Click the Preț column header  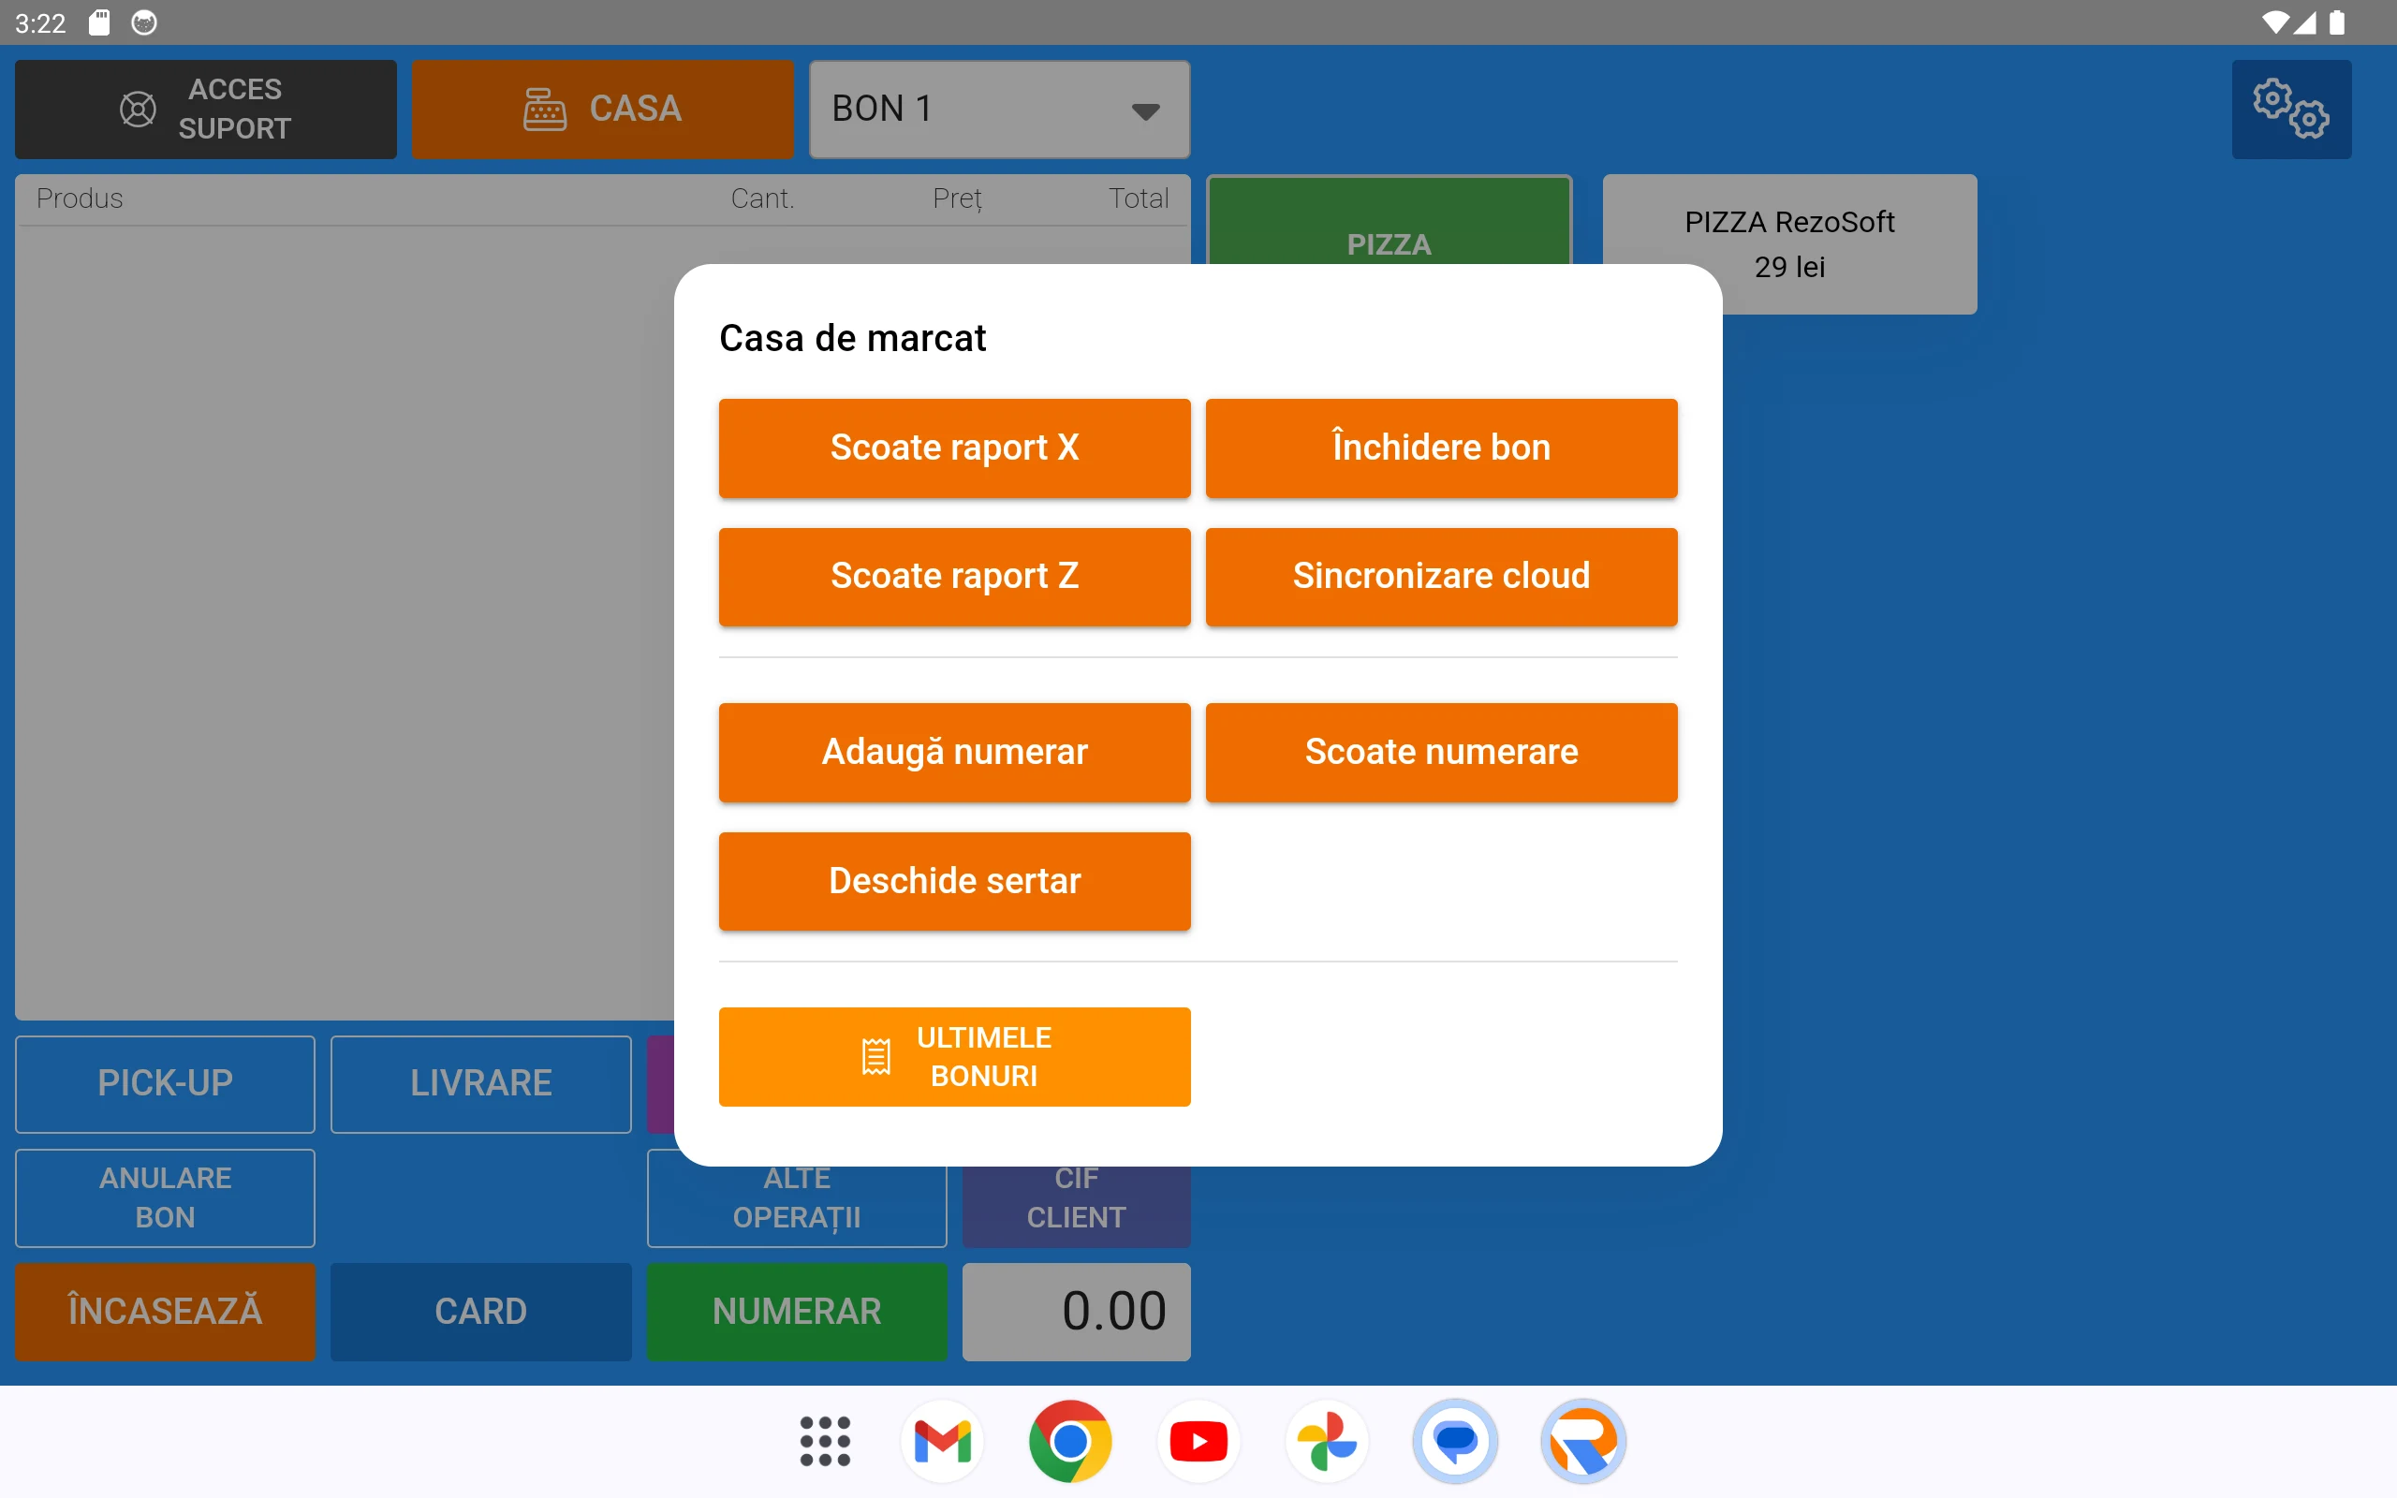(x=957, y=199)
